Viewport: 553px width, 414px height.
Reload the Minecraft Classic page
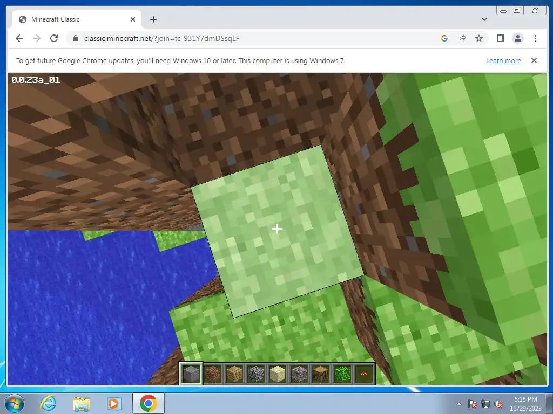[x=54, y=38]
